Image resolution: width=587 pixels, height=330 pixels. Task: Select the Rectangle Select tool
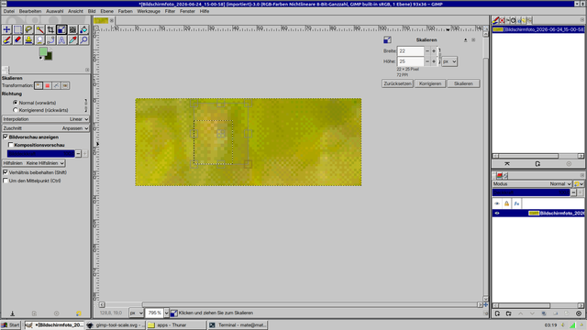(x=17, y=29)
